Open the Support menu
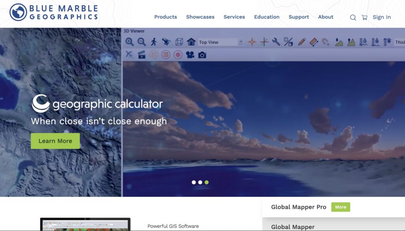The width and height of the screenshot is (405, 231). [299, 17]
